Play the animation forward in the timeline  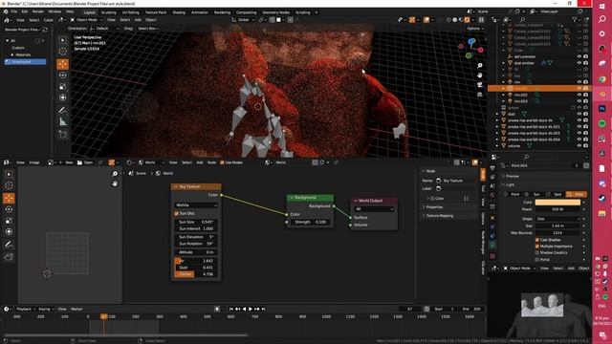(251, 309)
